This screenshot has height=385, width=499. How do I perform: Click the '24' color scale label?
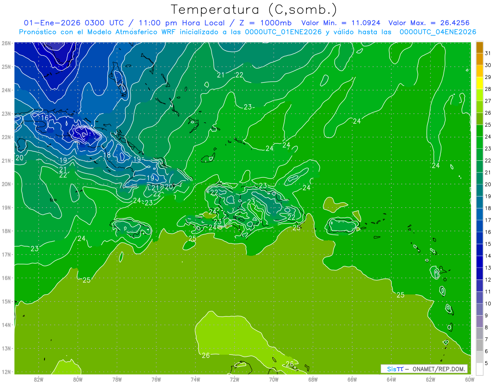tap(488, 137)
